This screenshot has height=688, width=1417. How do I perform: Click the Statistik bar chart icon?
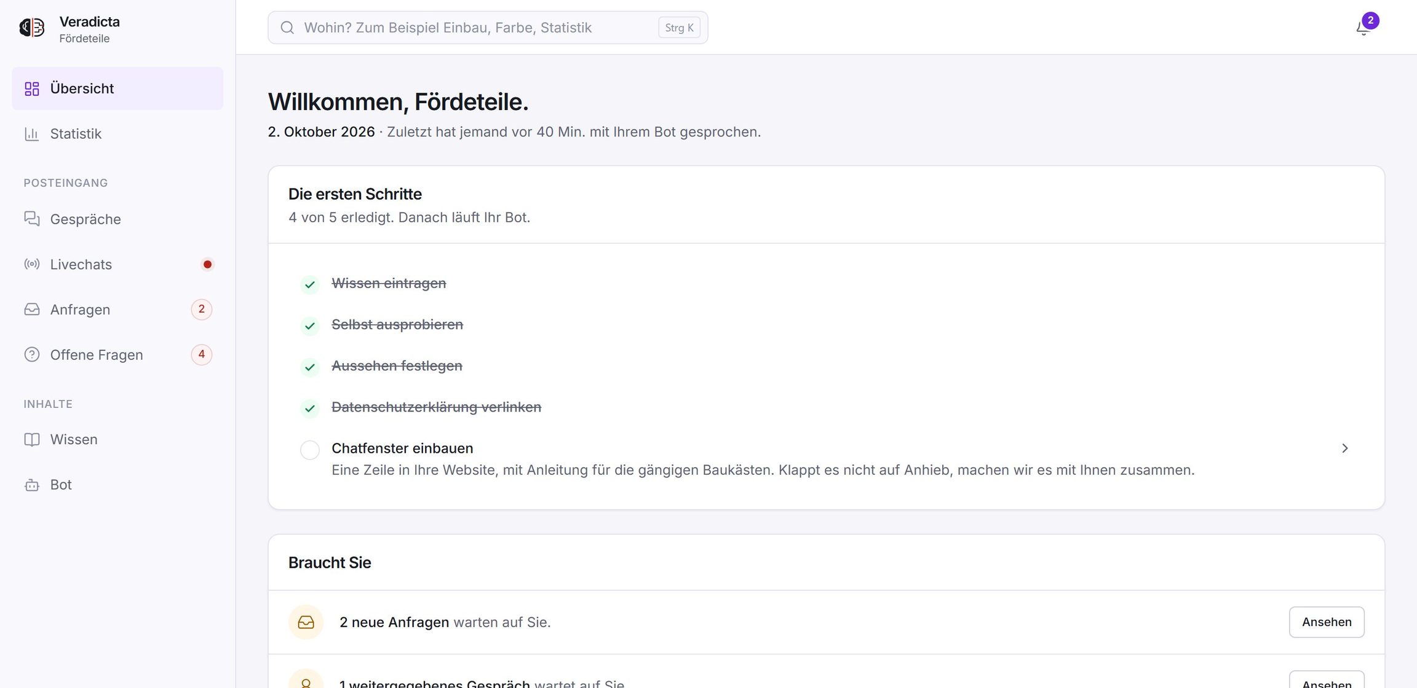[32, 134]
